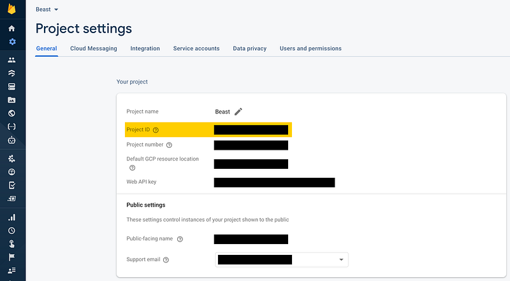The image size is (510, 281).
Task: Click the Your project section label
Action: coord(132,82)
